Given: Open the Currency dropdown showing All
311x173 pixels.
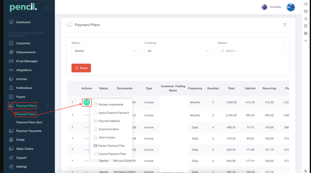Looking at the screenshot, I should tap(178, 51).
